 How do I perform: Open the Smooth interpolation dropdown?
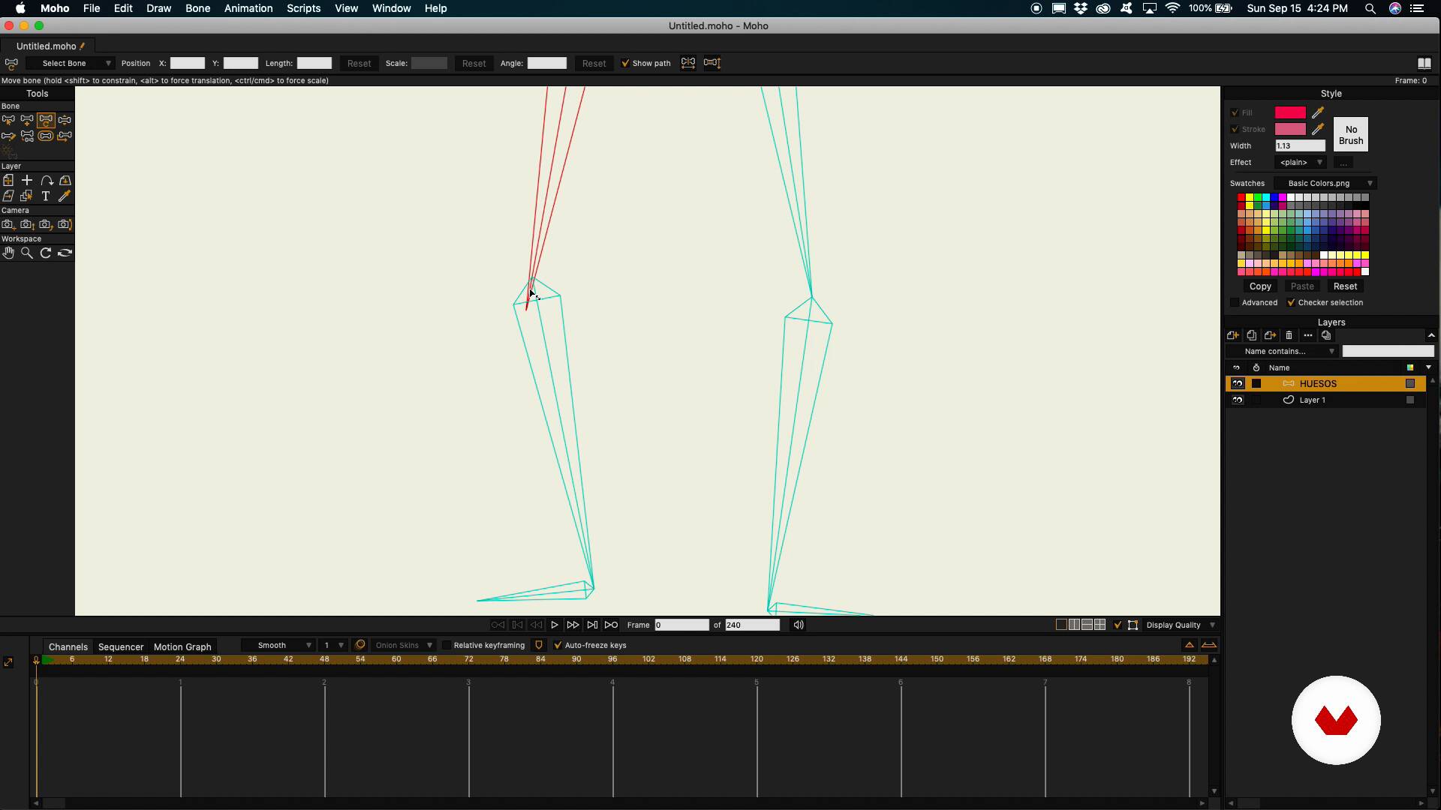(278, 646)
